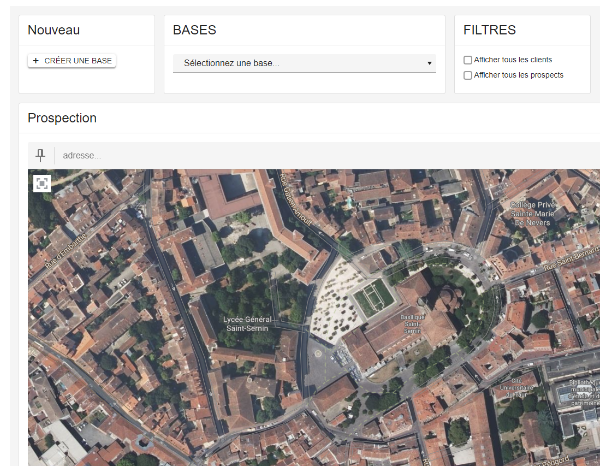Focus the adresse search input field

pos(328,156)
